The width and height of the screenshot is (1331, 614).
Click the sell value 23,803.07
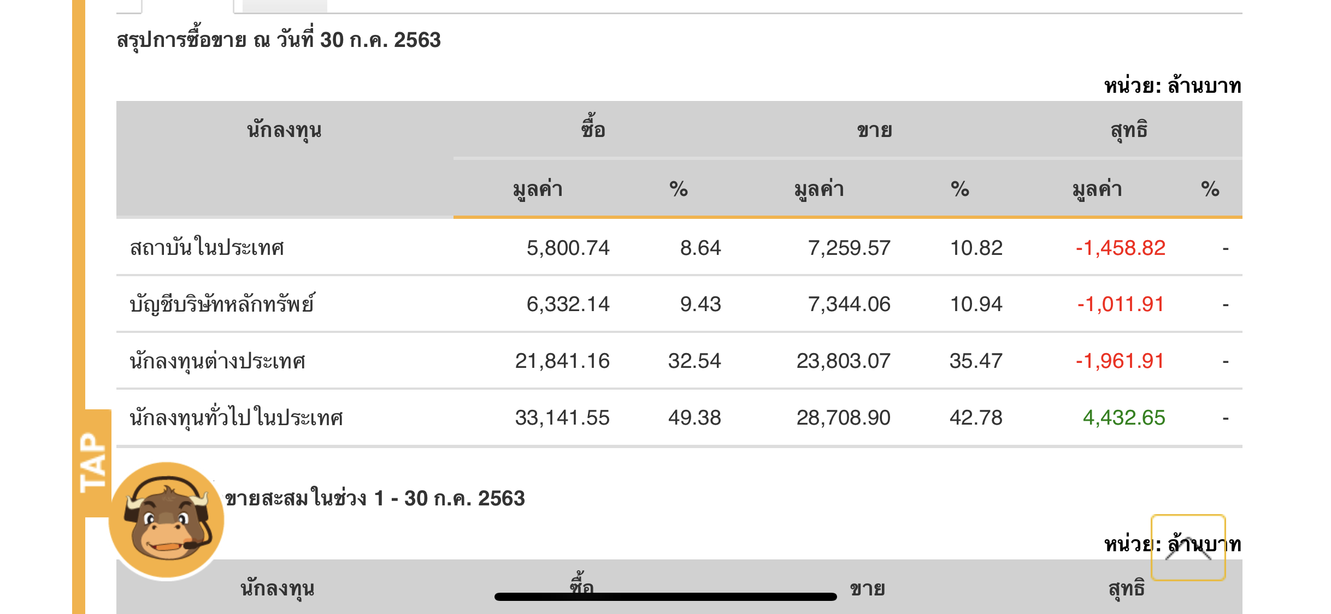(843, 361)
